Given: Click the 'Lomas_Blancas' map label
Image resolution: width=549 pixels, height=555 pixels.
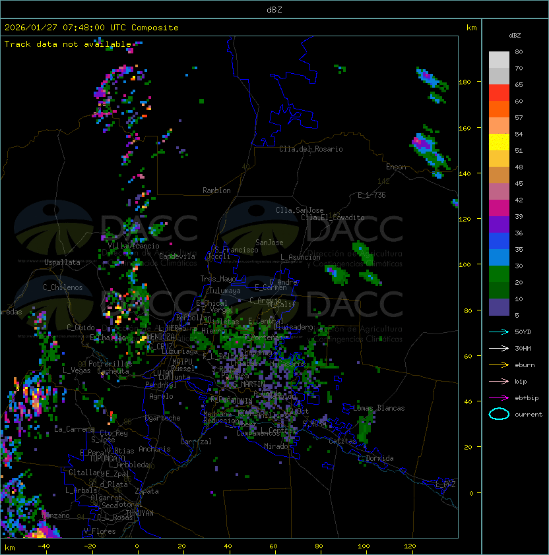Looking at the screenshot, I should coord(379,408).
